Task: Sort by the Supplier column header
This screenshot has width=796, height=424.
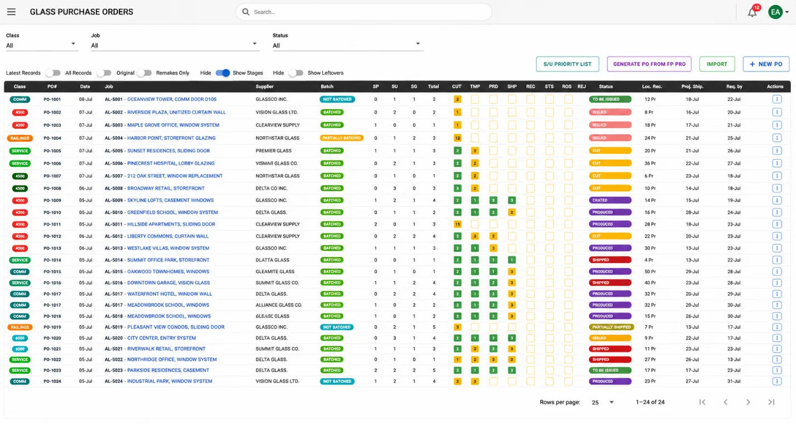Action: tap(264, 86)
